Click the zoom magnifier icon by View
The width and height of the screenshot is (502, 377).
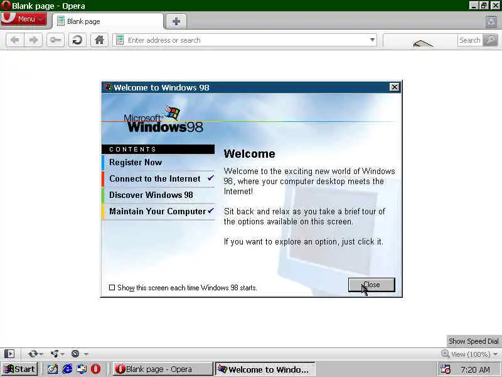(x=445, y=354)
